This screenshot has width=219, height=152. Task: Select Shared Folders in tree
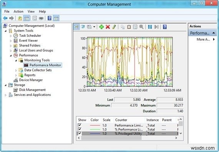pos(30,45)
